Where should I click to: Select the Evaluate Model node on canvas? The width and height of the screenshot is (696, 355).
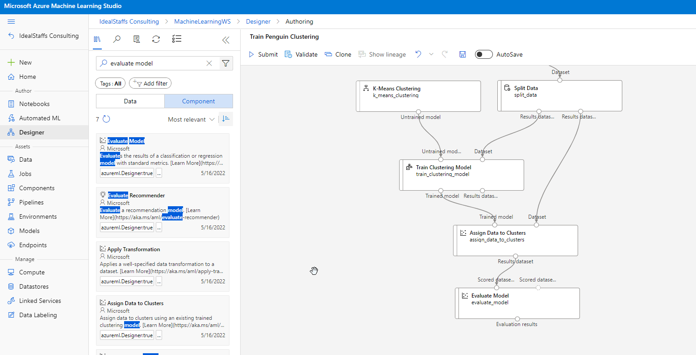(517, 303)
